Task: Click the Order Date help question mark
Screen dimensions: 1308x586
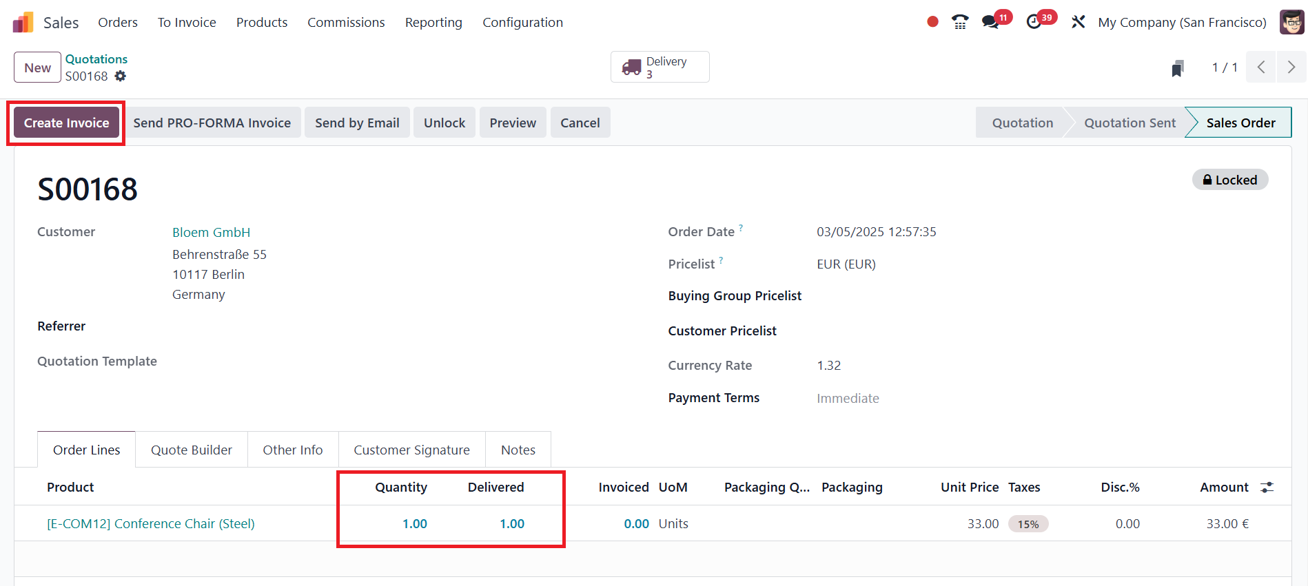Action: (741, 228)
